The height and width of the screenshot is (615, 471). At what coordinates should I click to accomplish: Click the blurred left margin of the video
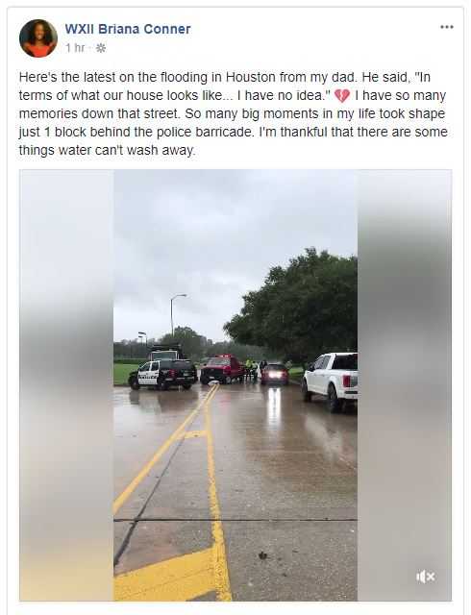point(66,385)
